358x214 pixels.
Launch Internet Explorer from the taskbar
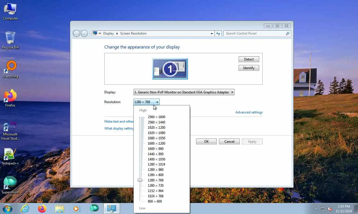coord(25,208)
